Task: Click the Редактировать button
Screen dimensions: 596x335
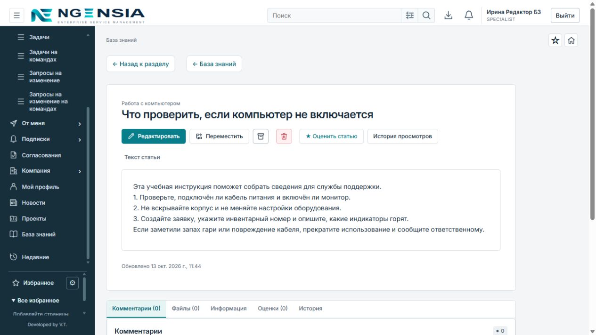Action: tap(154, 136)
